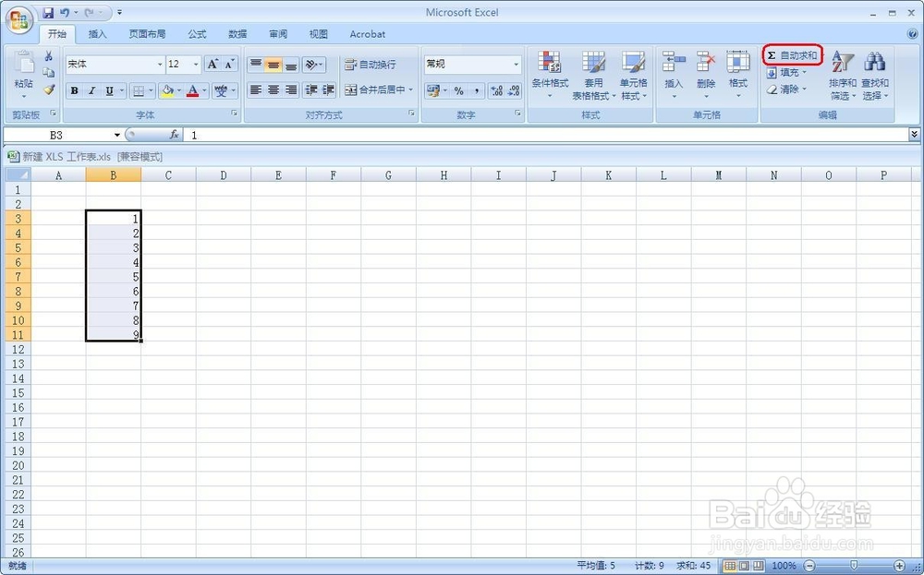Switch to 审阅 ribbon tab
The width and height of the screenshot is (924, 575).
278,34
